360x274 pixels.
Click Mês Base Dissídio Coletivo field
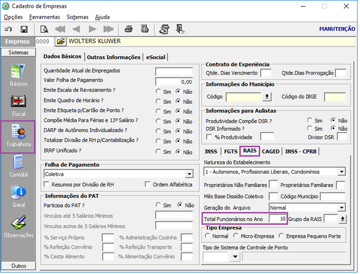coord(273,196)
